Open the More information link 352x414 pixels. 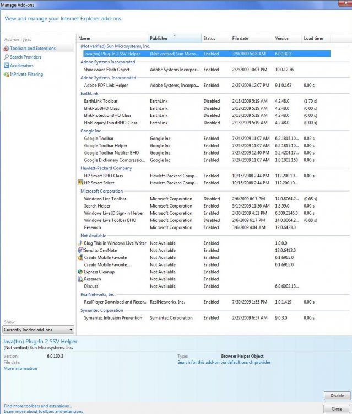coord(20,368)
